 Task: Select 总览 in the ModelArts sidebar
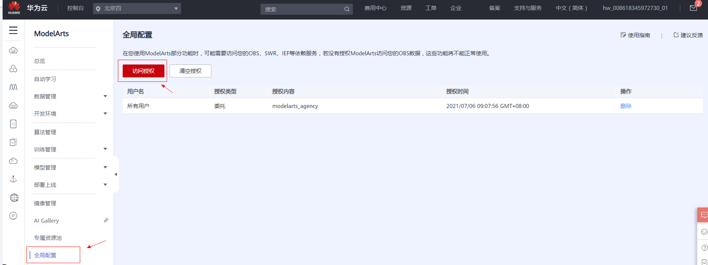tap(40, 61)
